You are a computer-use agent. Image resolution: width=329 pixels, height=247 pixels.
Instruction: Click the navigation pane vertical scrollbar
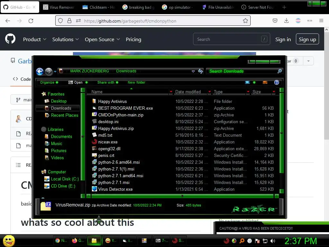click(x=83, y=136)
